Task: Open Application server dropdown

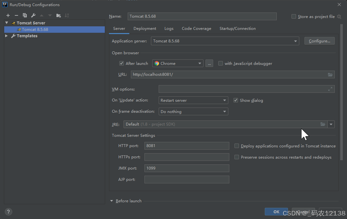Action: pyautogui.click(x=225, y=41)
